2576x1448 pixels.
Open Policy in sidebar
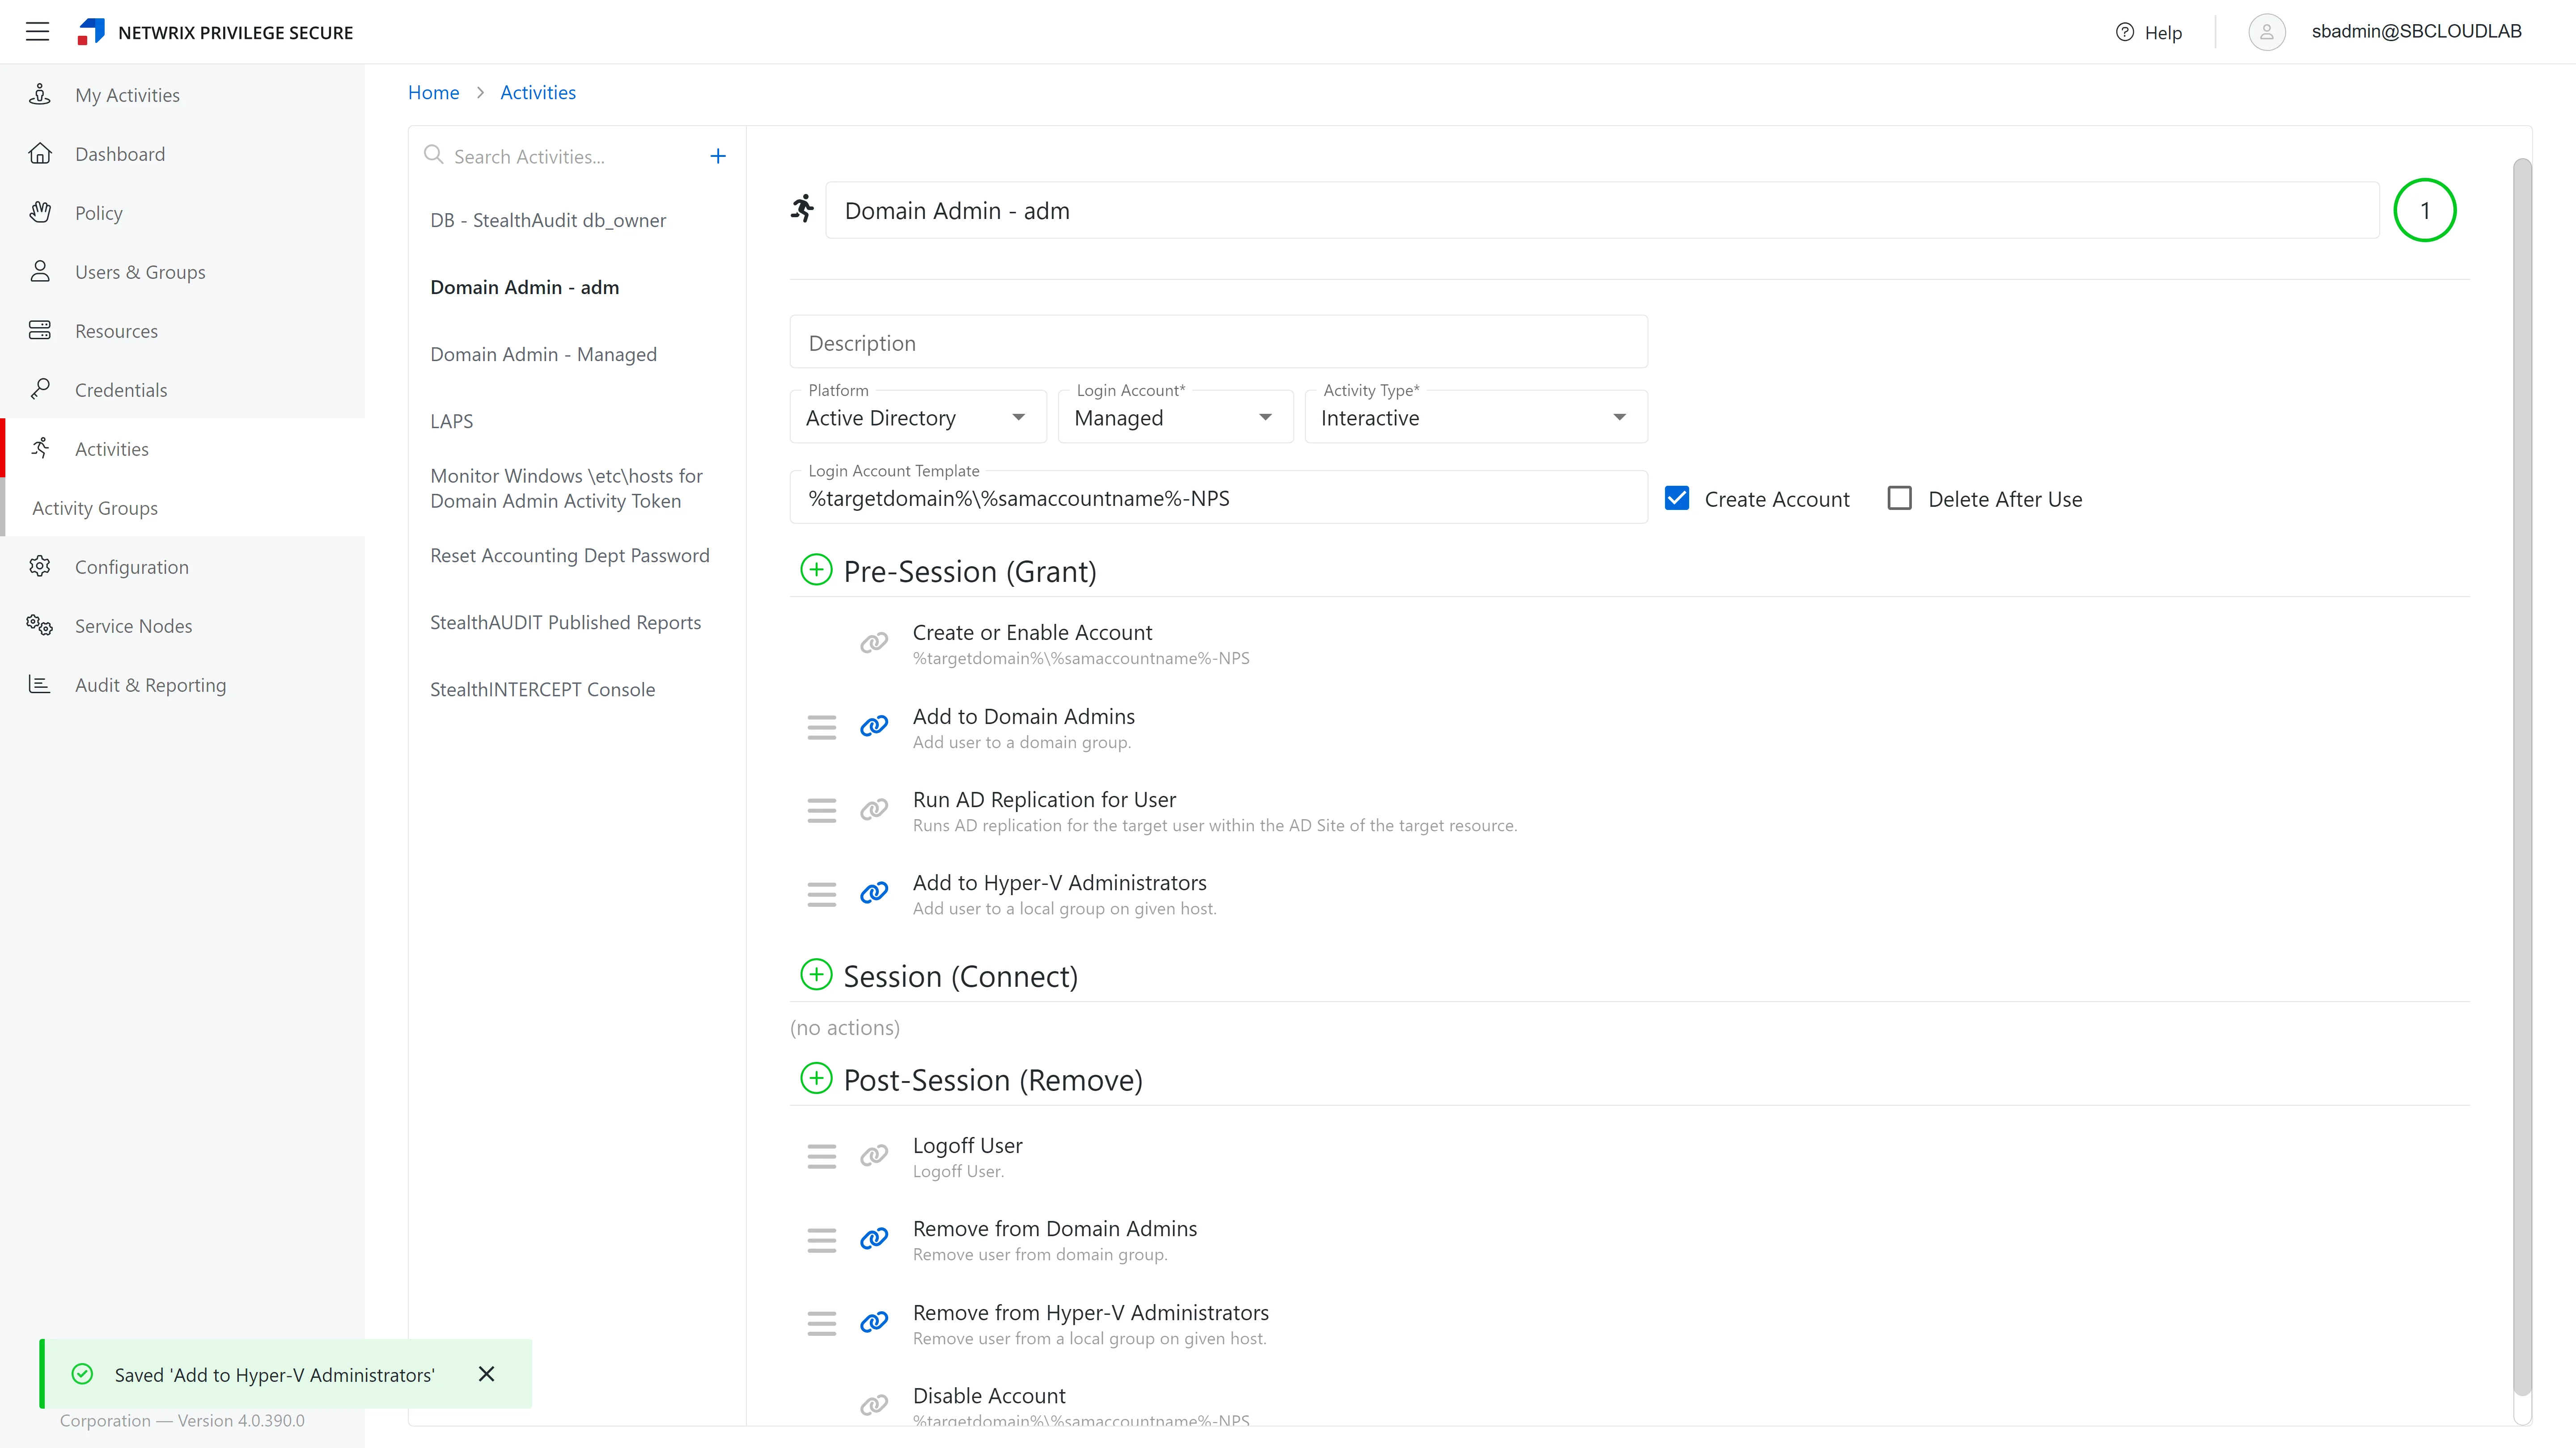coord(182,213)
